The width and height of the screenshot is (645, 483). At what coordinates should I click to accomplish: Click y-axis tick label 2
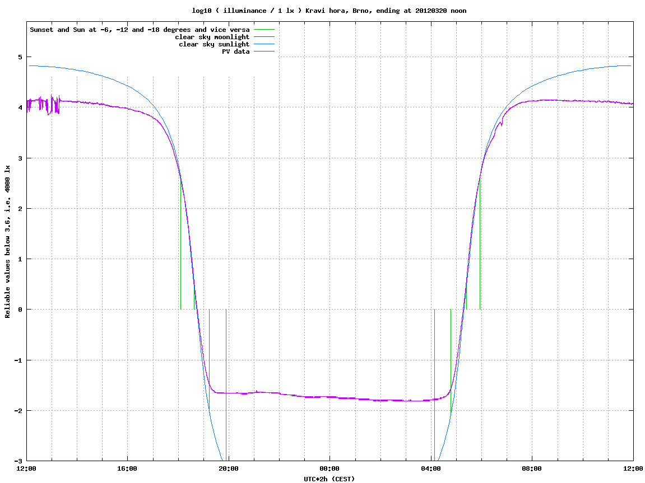tap(20, 209)
